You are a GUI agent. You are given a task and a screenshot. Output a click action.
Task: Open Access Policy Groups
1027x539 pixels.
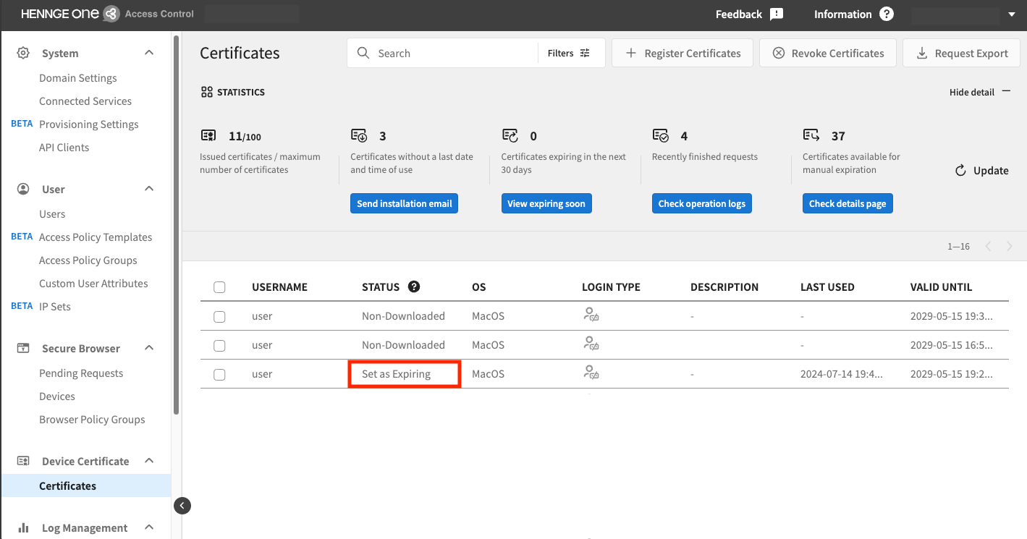coord(88,260)
